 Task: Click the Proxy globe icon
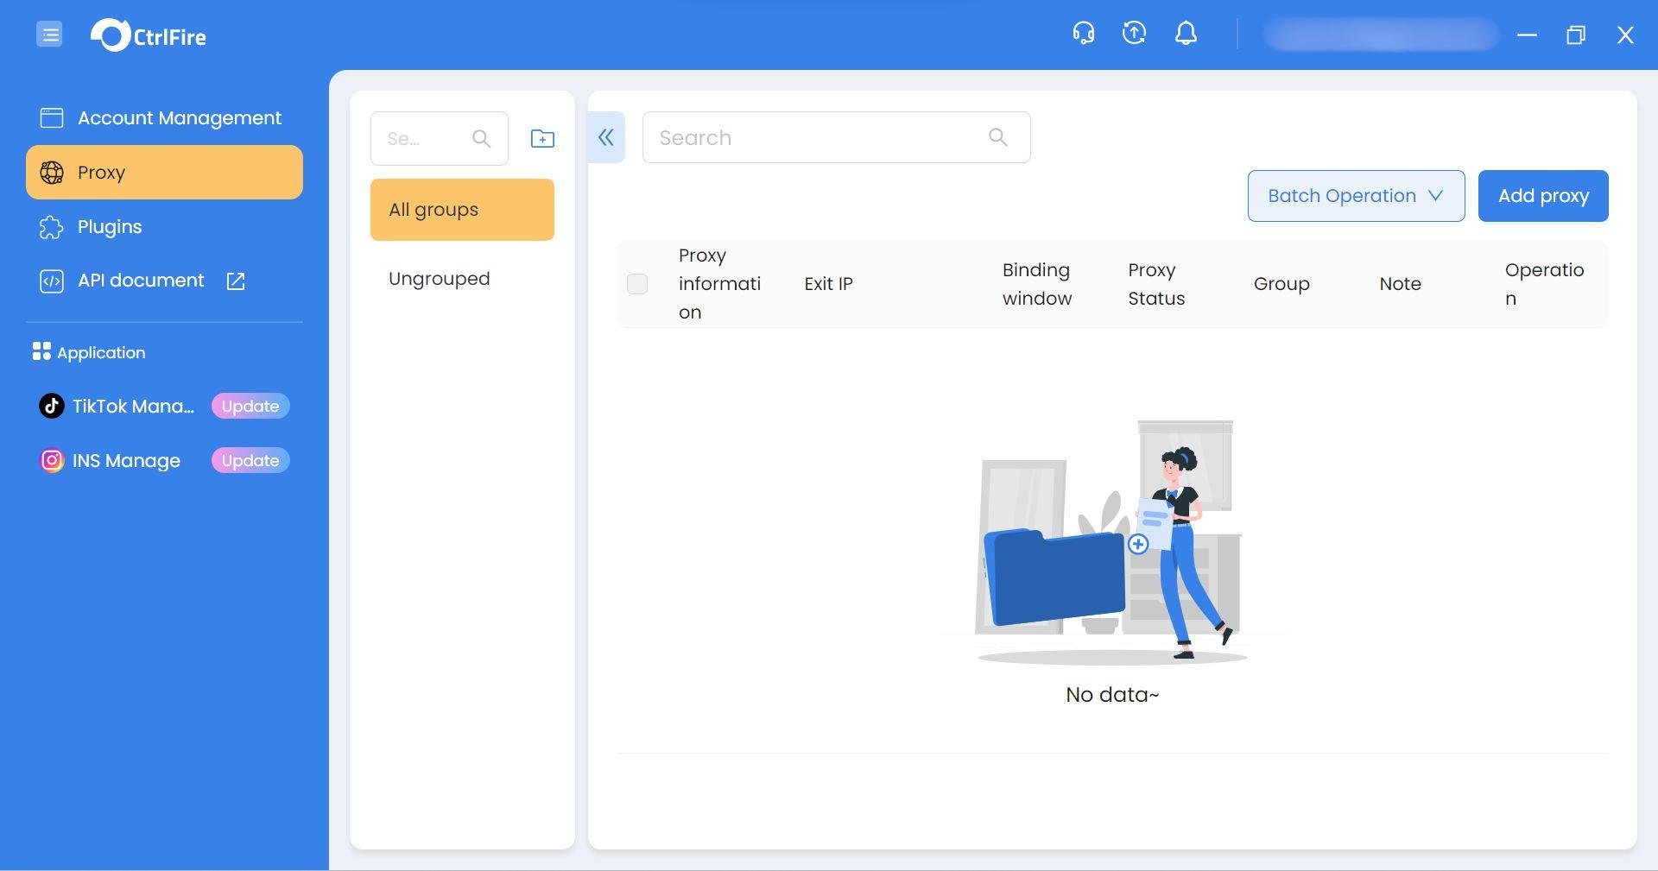tap(52, 173)
